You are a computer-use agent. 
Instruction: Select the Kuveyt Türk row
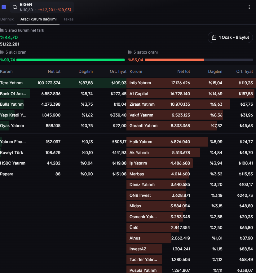coord(63,152)
